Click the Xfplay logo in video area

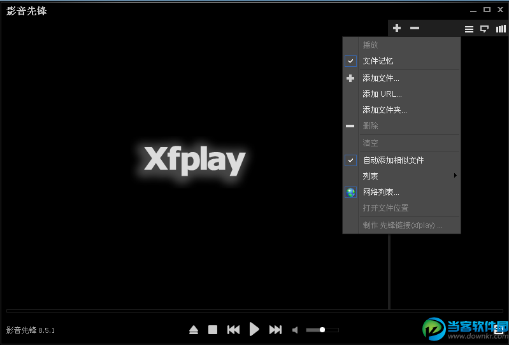(194, 160)
